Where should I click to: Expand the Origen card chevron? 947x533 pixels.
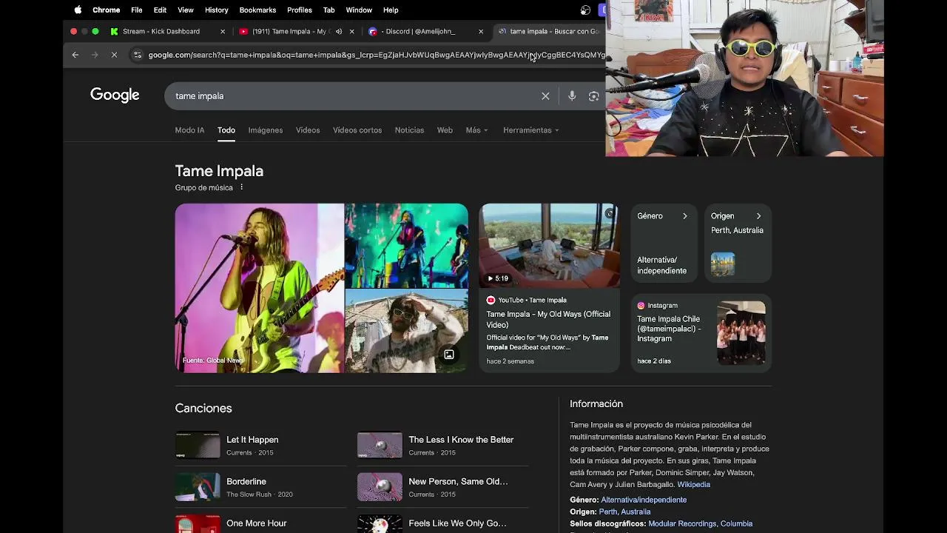758,216
